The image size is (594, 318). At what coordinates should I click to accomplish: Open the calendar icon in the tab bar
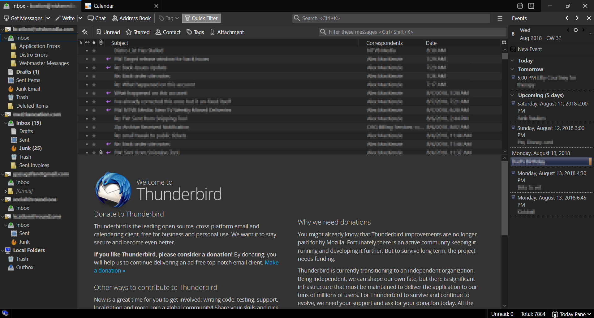[520, 6]
